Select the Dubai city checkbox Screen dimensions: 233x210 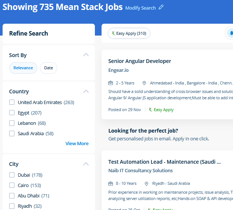(x=12, y=175)
